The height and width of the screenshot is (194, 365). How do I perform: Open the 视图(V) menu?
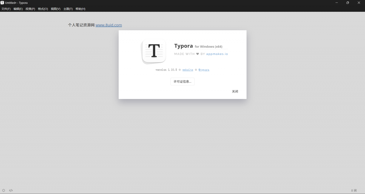[56, 9]
